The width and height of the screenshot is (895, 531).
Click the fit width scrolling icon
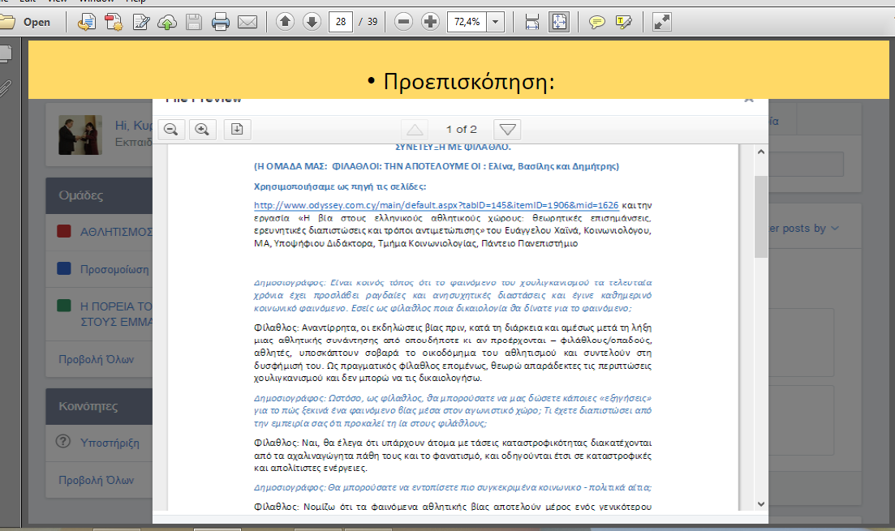pyautogui.click(x=532, y=22)
